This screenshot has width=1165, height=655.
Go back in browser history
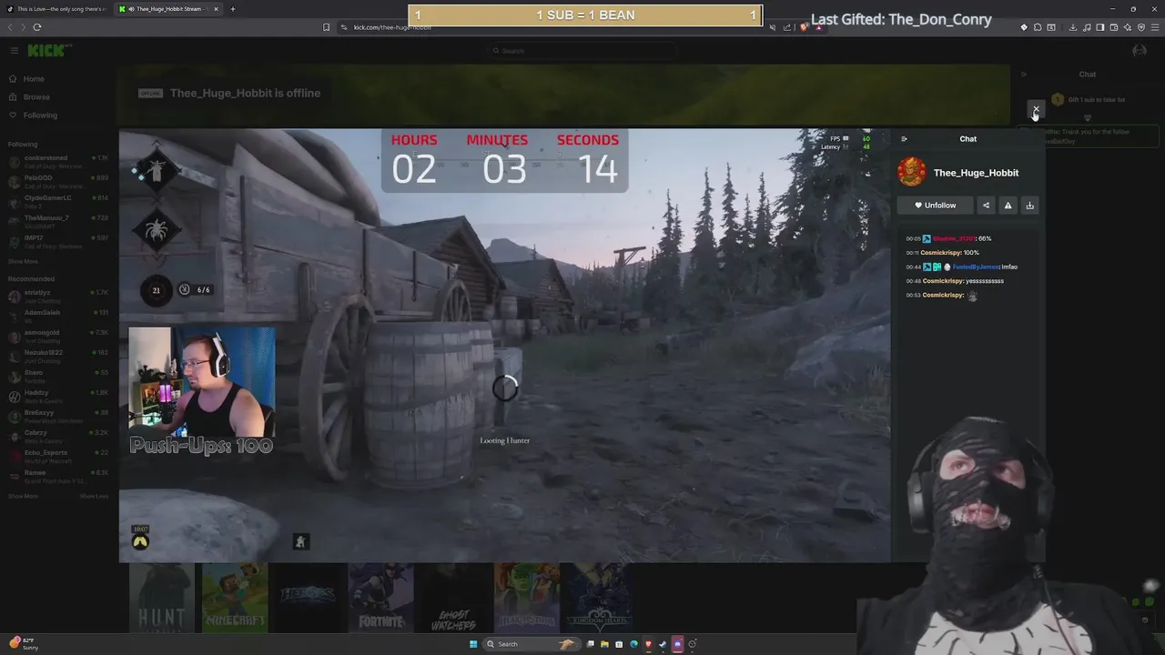pos(10,27)
